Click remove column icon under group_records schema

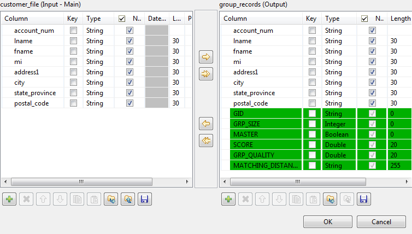point(245,200)
